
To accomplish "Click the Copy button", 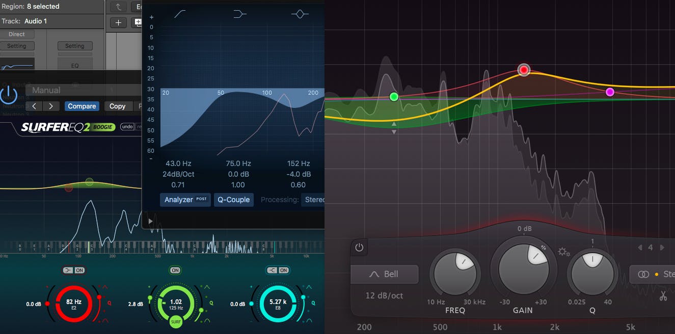I will click(x=117, y=106).
